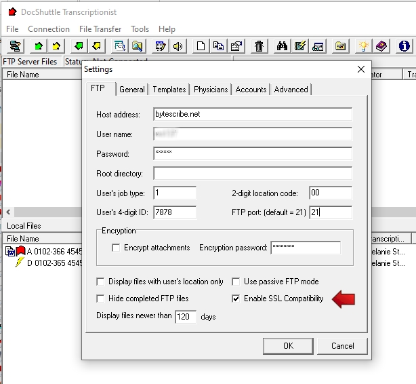Click the blue info about icon
Screen dimensions: 416x384
tap(404, 46)
